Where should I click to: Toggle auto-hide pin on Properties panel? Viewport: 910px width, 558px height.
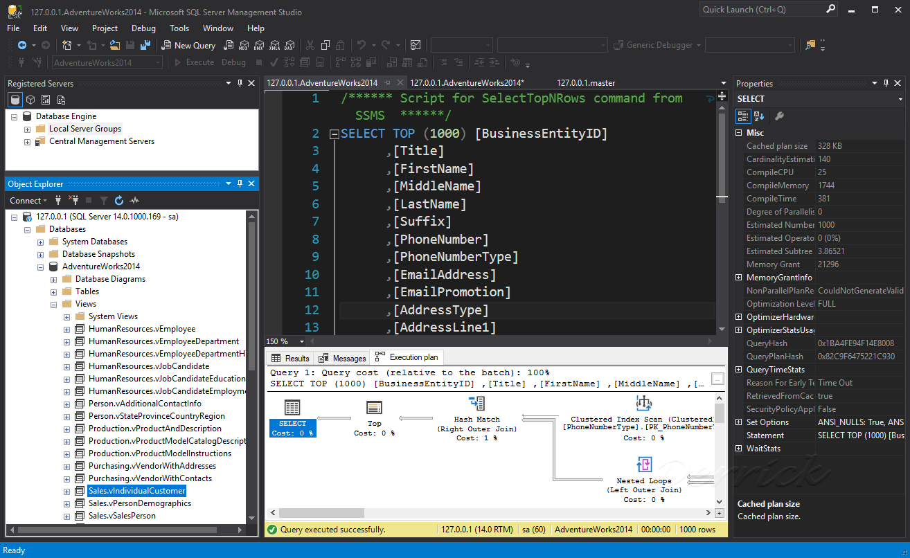pyautogui.click(x=885, y=83)
